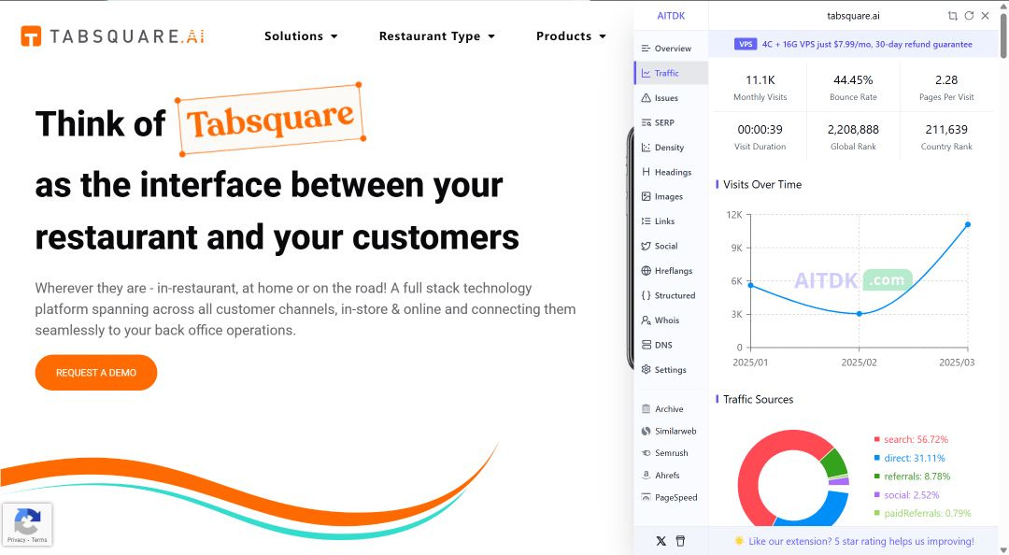The image size is (1009, 555).
Task: Click the trash icon at panel bottom
Action: (680, 541)
